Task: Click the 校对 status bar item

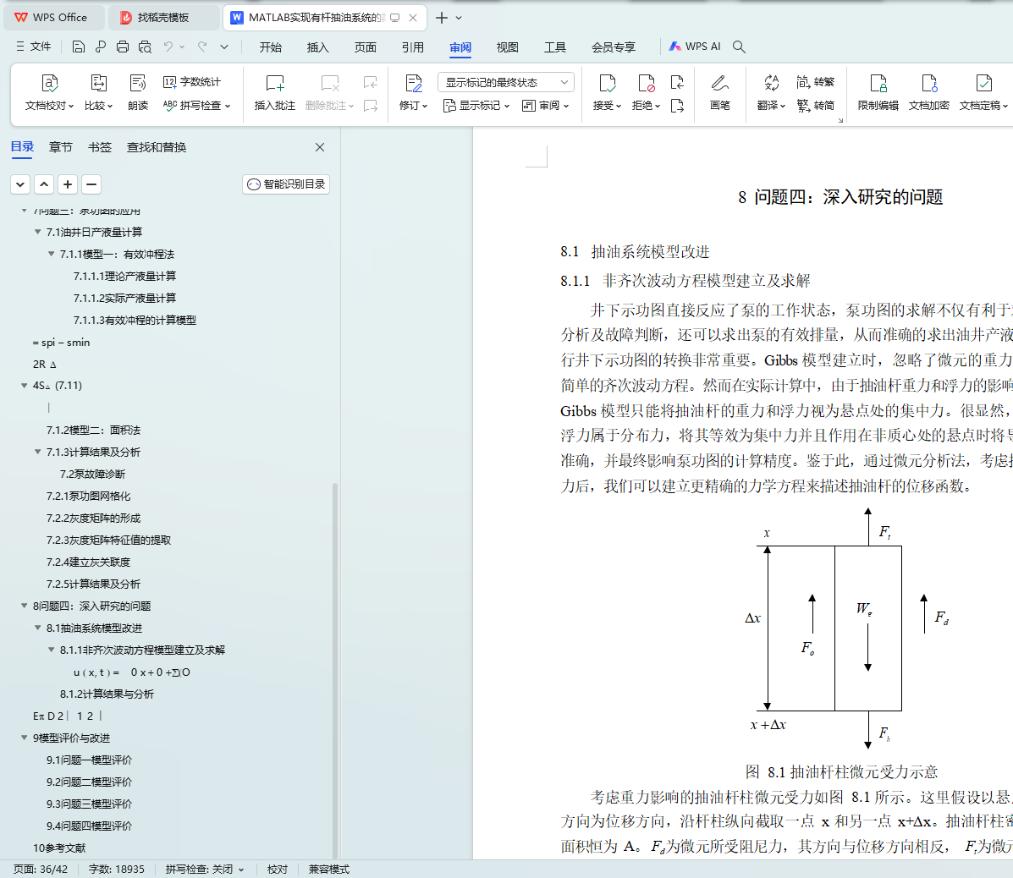Action: point(278,869)
